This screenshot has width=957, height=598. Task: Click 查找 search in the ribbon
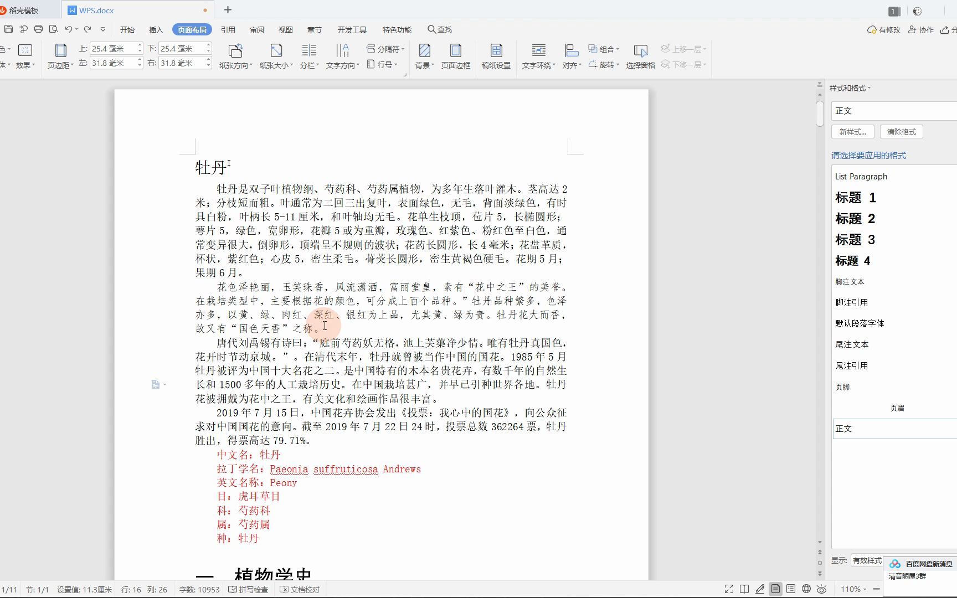click(440, 29)
